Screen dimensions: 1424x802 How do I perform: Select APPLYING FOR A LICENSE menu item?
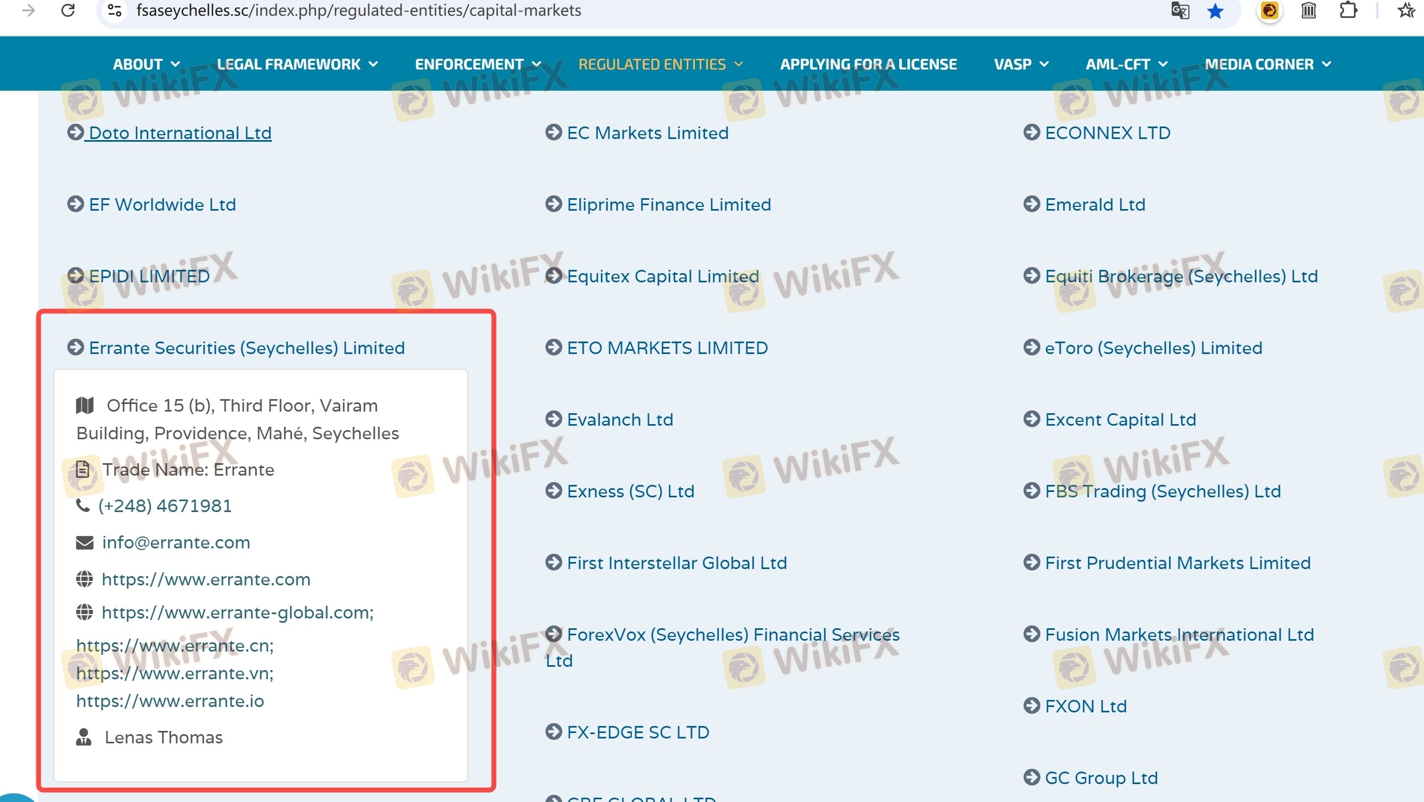[x=868, y=64]
